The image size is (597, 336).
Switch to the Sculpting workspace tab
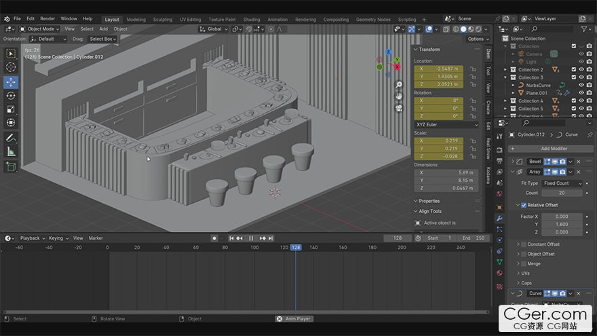pyautogui.click(x=162, y=20)
